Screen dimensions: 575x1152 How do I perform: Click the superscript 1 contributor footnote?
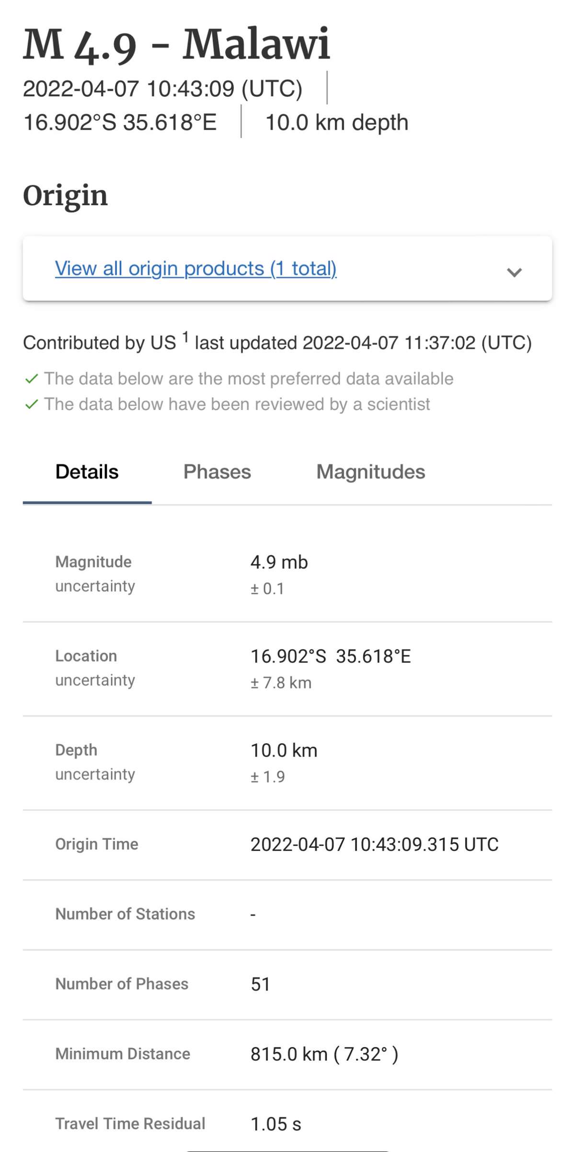[185, 337]
